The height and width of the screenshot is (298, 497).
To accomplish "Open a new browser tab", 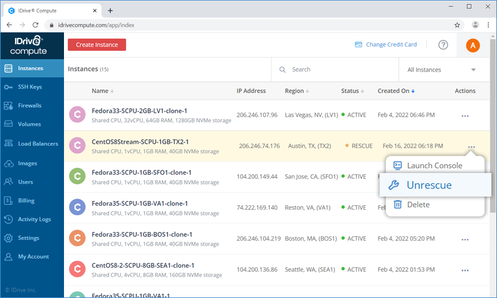I will pos(110,11).
